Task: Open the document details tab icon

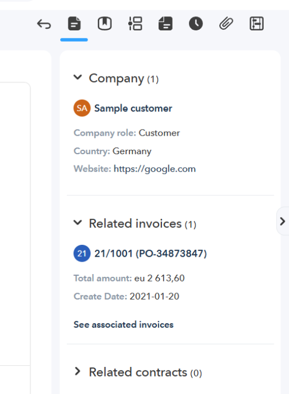Action: coord(74,24)
